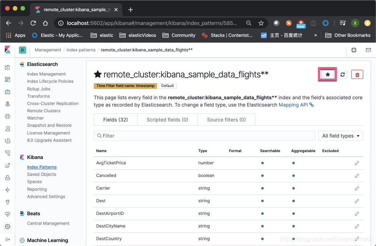
Task: Expand the side navigation with arrow icon
Action: (7, 239)
